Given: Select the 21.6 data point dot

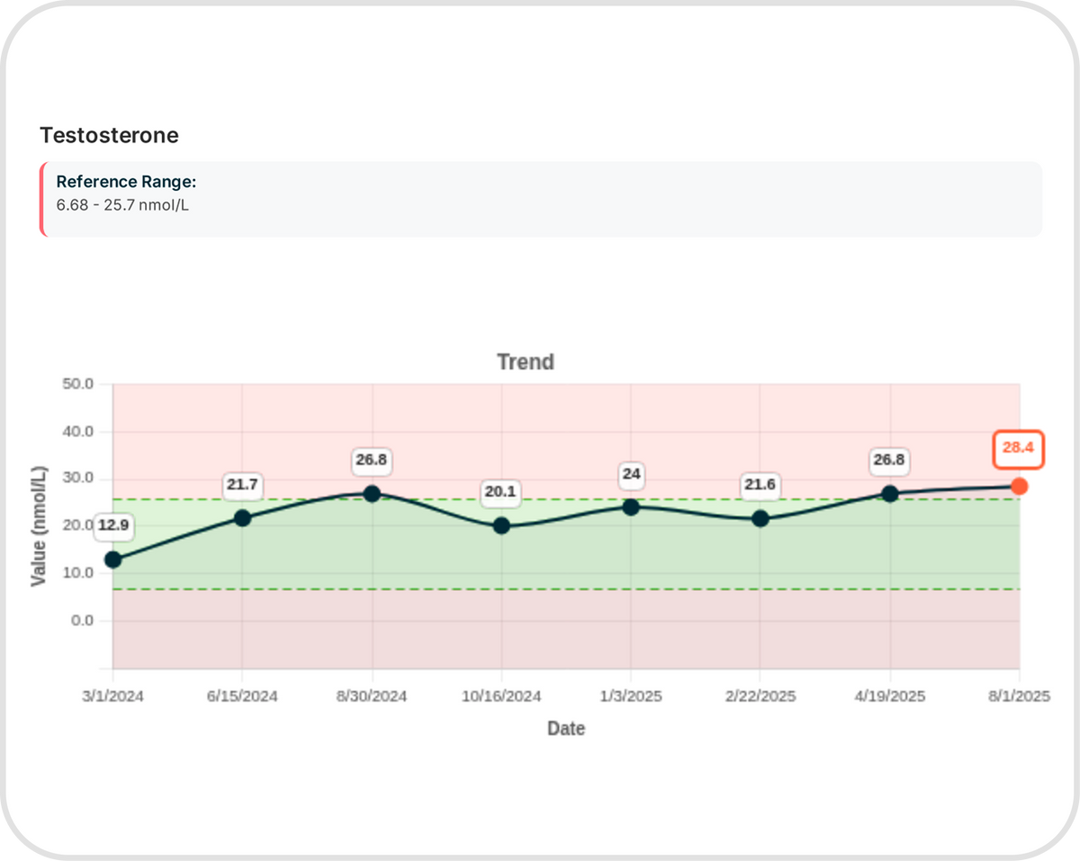Looking at the screenshot, I should (x=760, y=518).
